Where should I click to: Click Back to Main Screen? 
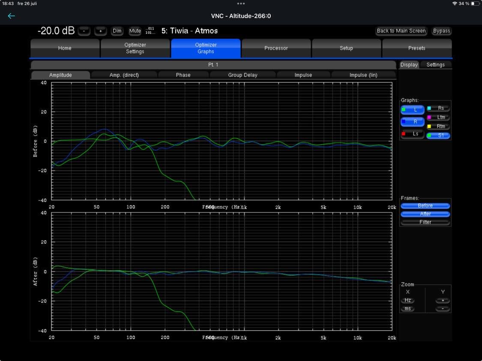(401, 31)
